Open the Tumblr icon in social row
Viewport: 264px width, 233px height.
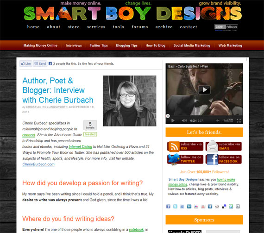point(238,207)
